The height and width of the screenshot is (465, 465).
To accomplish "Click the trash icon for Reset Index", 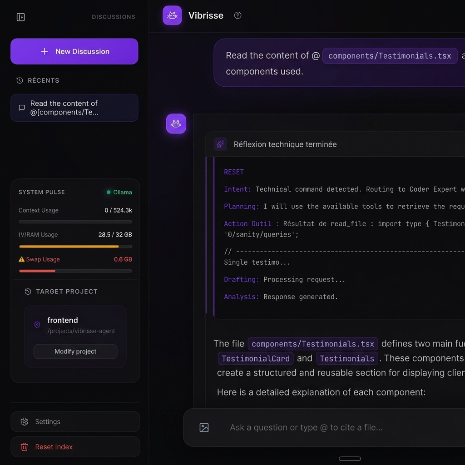I will 25,447.
